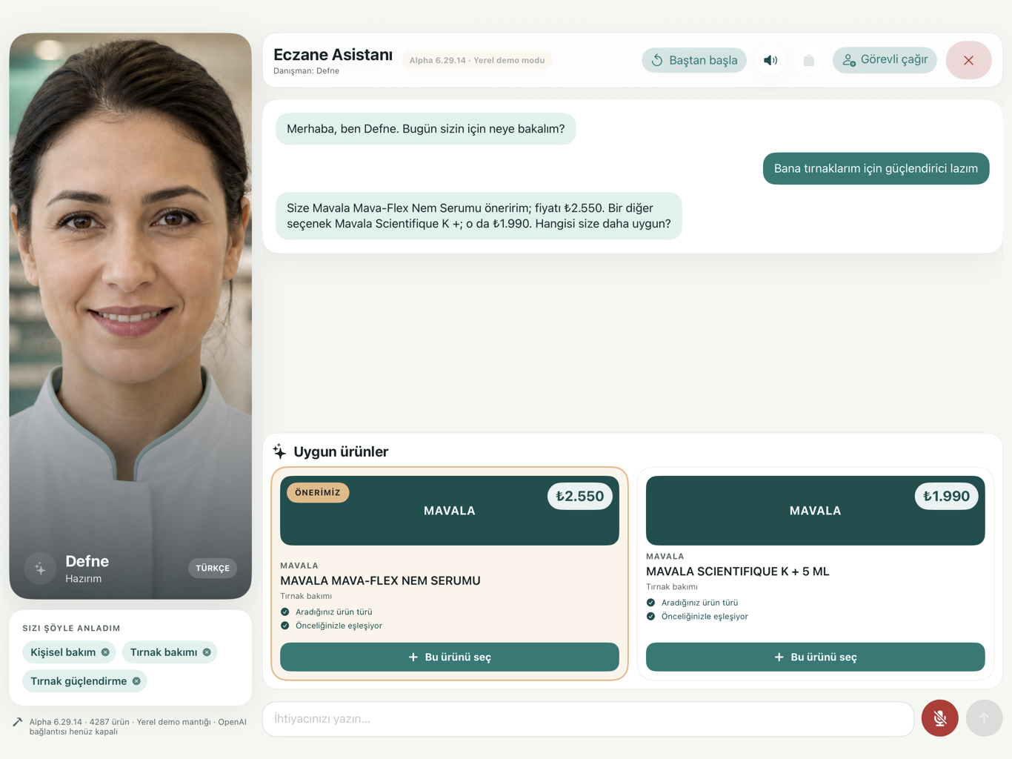Click the send arrow button
This screenshot has width=1012, height=759.
point(984,717)
